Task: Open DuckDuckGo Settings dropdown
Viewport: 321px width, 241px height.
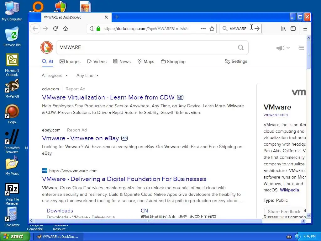Action: (x=236, y=61)
